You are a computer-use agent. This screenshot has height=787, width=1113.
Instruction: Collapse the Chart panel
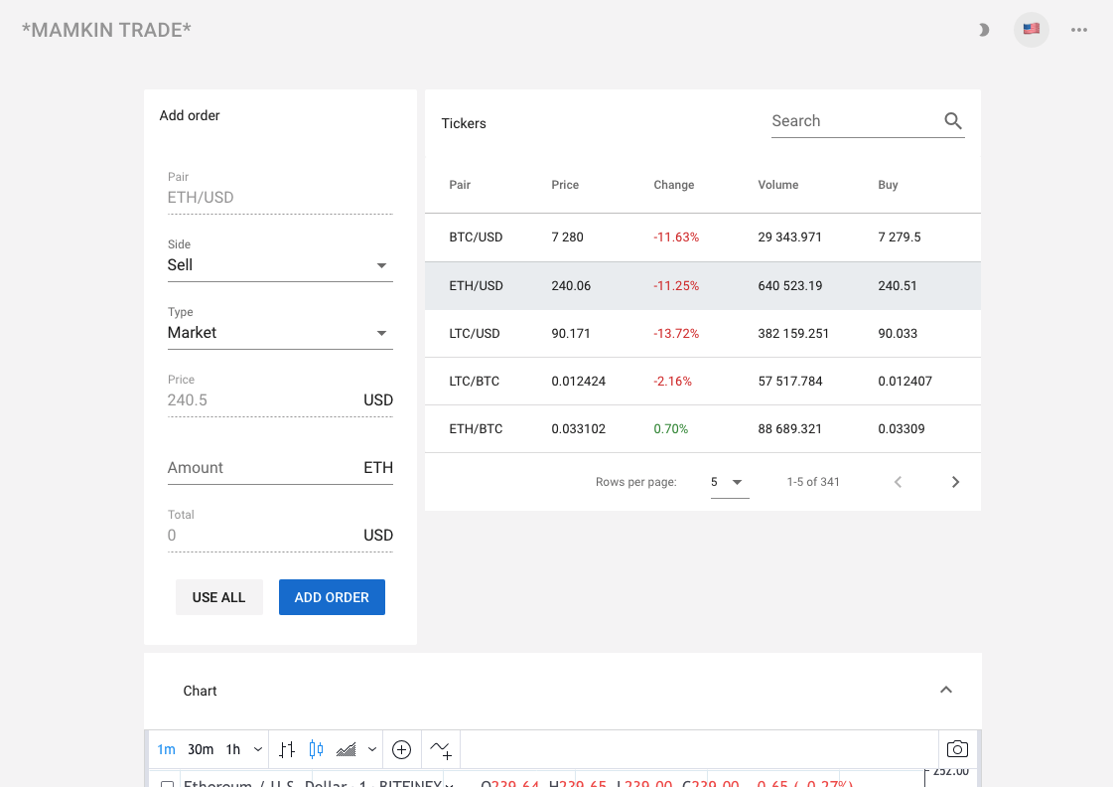tap(946, 690)
